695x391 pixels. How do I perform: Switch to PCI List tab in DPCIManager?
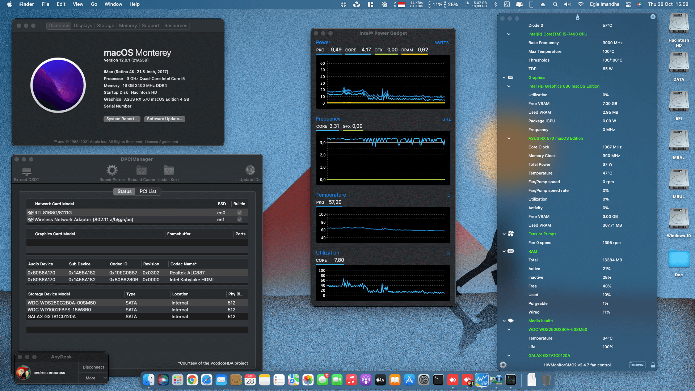[148, 191]
